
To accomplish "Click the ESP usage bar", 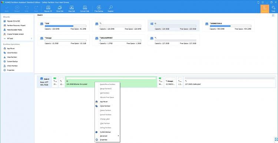I will pyautogui.click(x=65, y=26).
